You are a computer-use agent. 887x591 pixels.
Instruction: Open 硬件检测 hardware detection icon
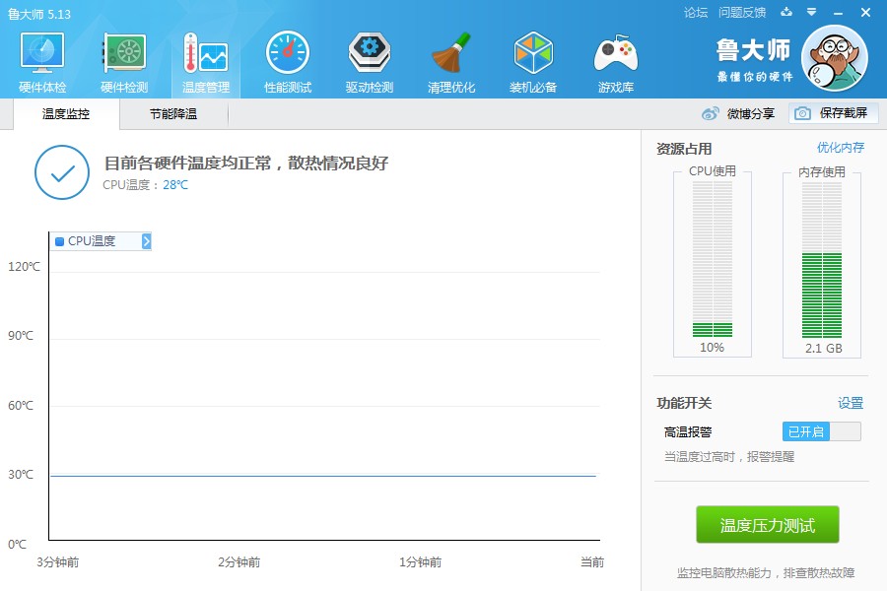[x=124, y=52]
